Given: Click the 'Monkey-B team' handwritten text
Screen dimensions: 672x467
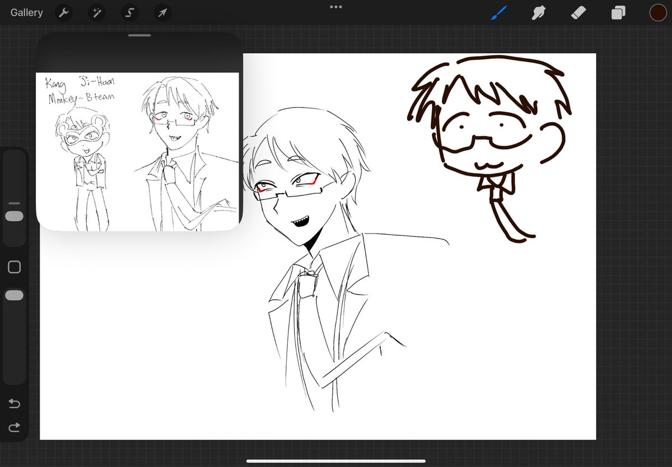Looking at the screenshot, I should click(x=82, y=97).
